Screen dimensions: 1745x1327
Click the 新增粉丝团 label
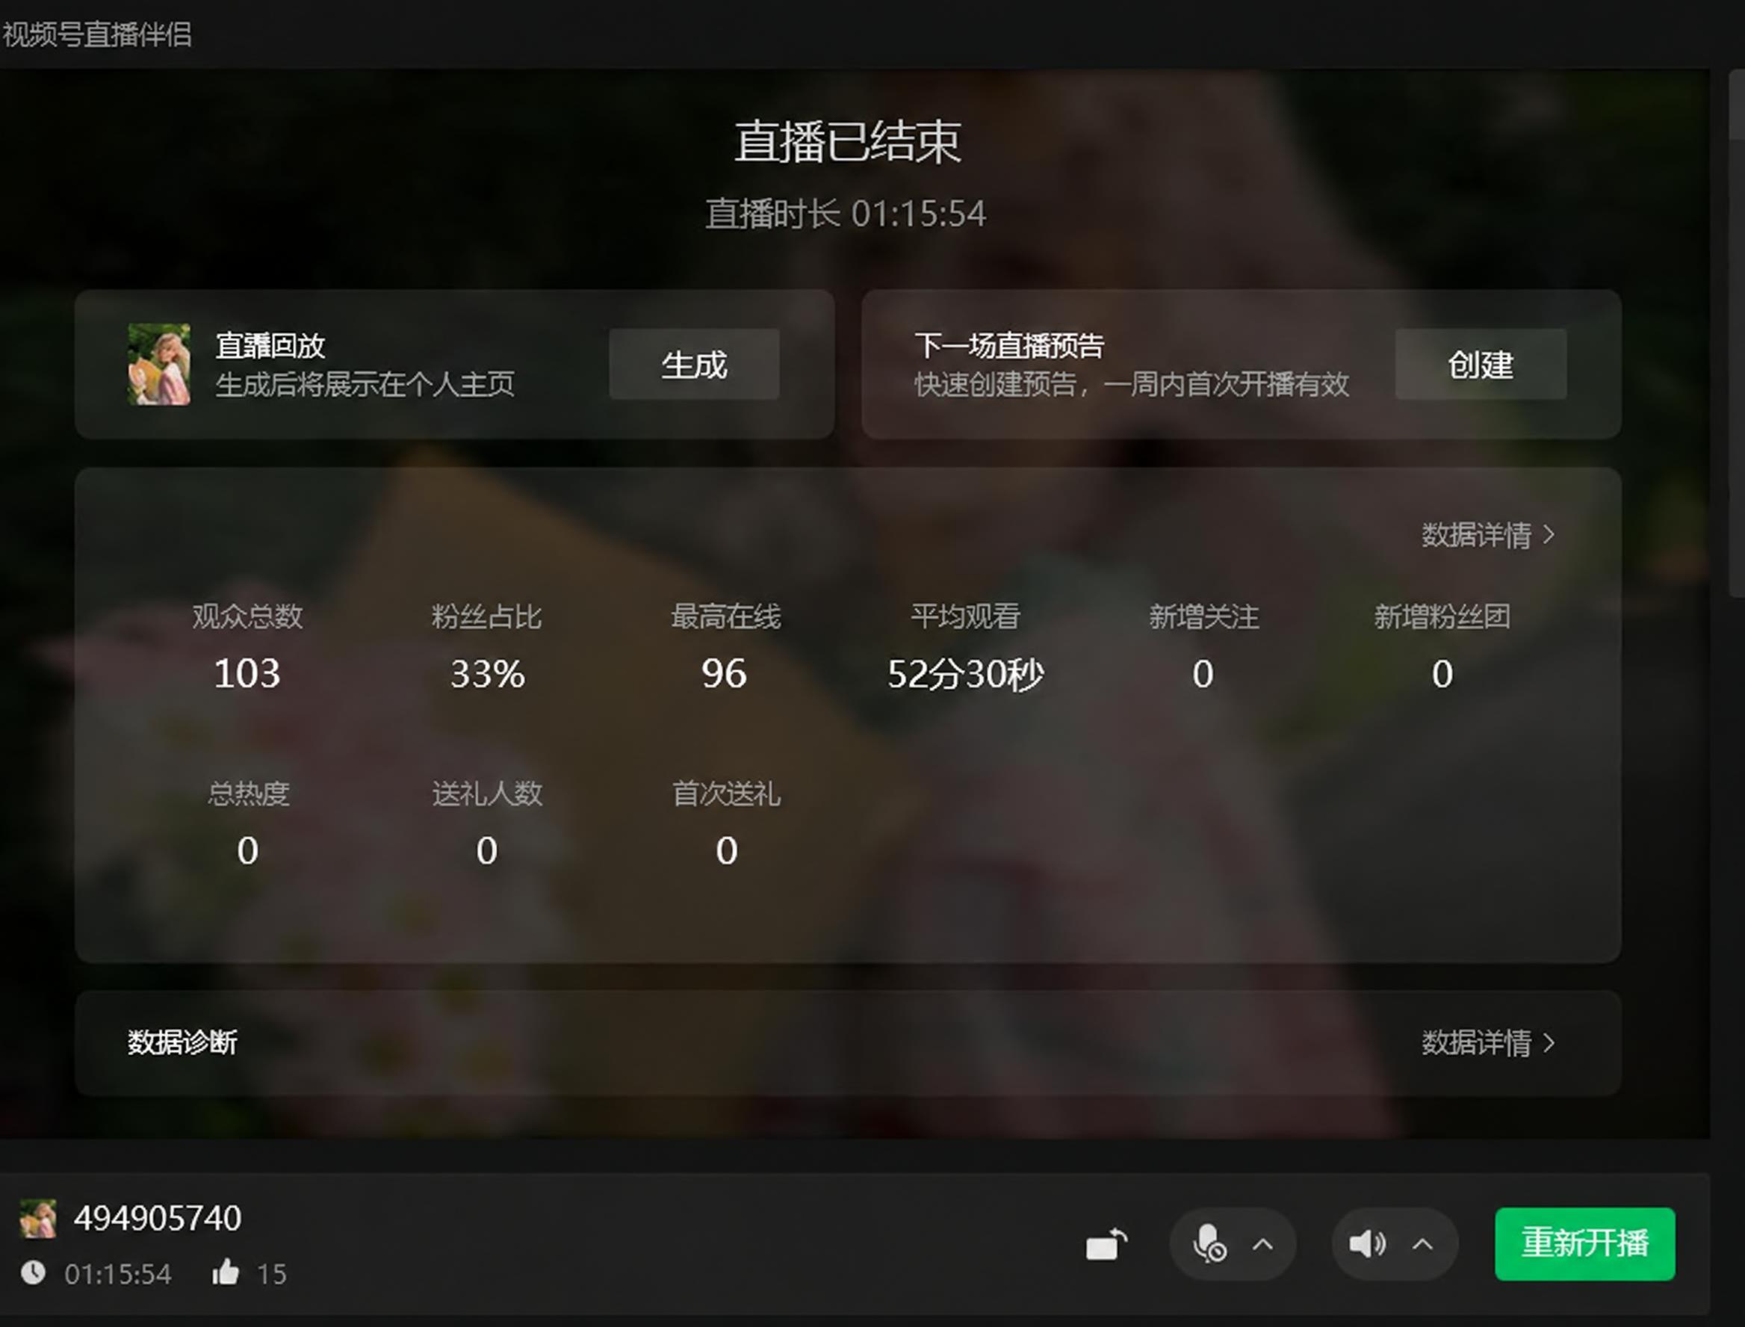(x=1442, y=616)
